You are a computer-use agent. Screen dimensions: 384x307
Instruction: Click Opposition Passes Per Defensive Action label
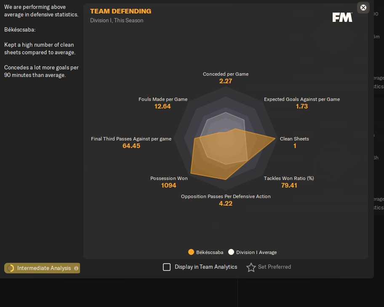(226, 196)
